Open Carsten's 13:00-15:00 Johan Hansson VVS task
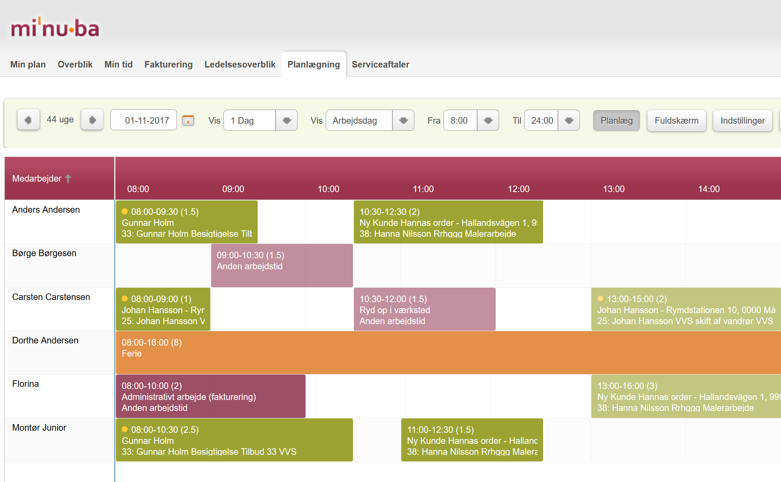Screen dimensions: 781x482 (x=686, y=309)
